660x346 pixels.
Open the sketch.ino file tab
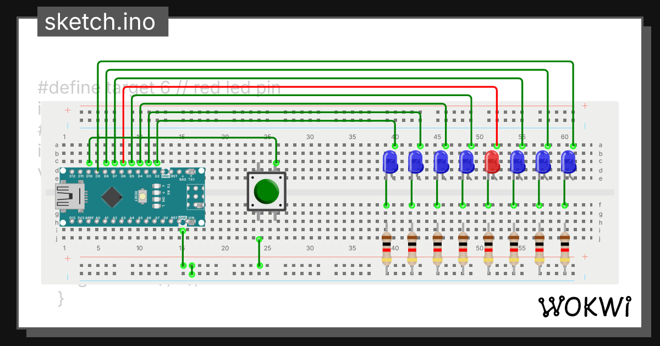click(103, 21)
